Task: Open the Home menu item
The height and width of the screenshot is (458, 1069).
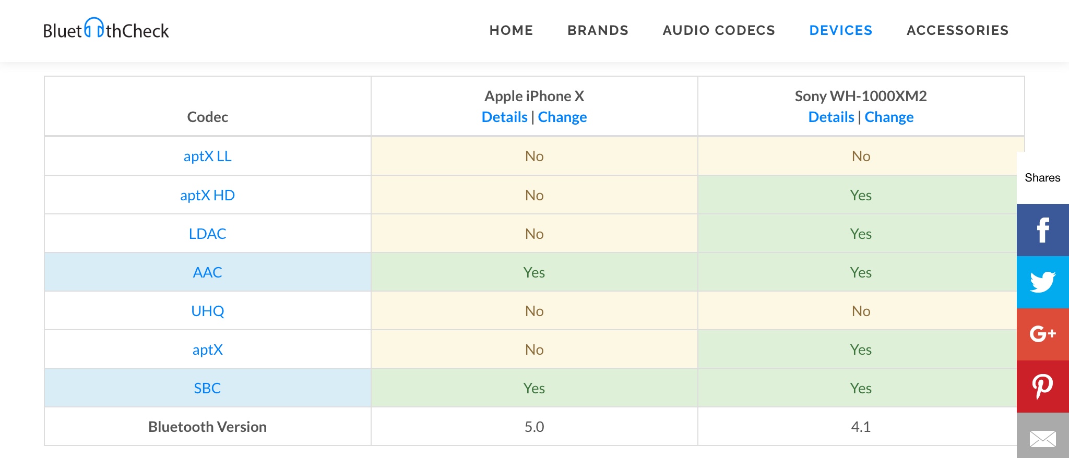Action: (511, 30)
